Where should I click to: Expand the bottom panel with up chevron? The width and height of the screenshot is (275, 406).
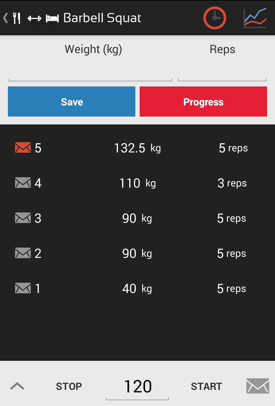point(17,386)
